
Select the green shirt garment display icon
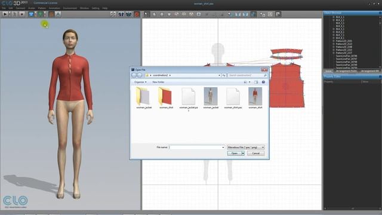click(x=41, y=14)
